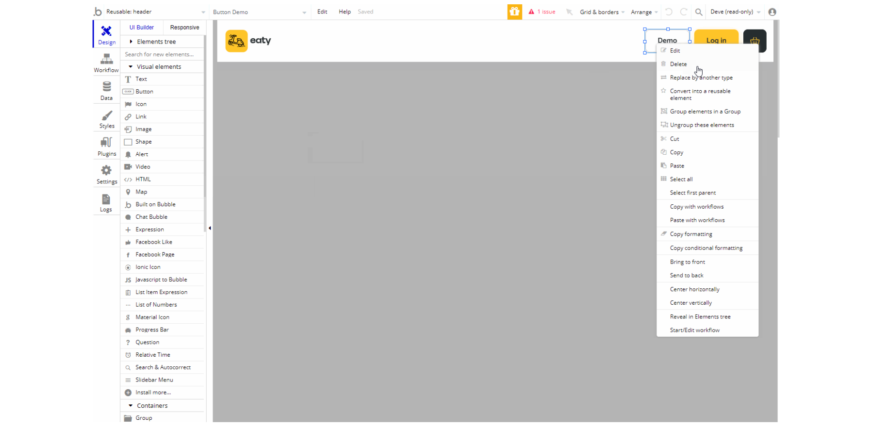Open the Plugins section
The height and width of the screenshot is (425, 873).
tap(106, 147)
